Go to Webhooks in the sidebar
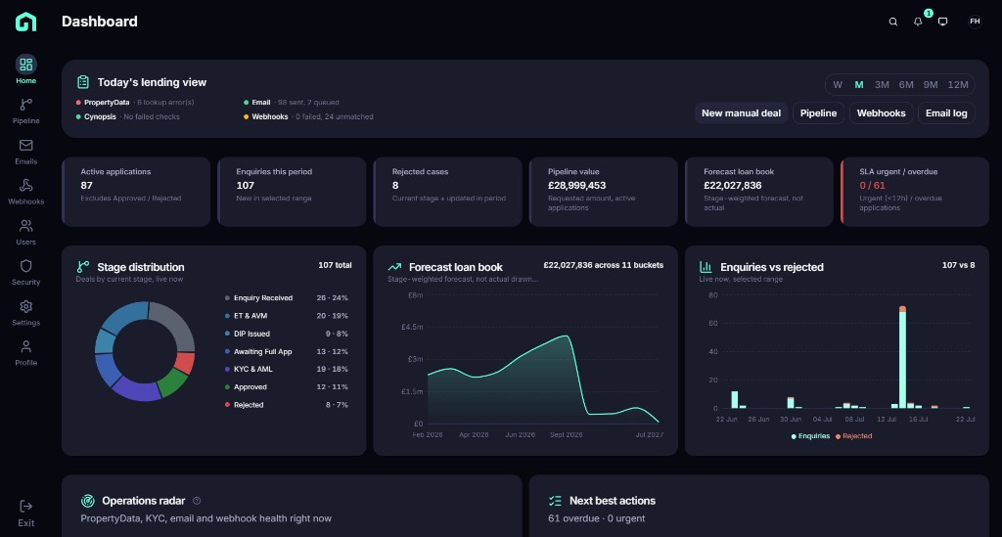Image resolution: width=1002 pixels, height=537 pixels. click(x=25, y=192)
